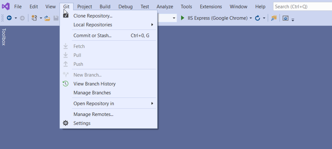Open the Toolbox side panel tab
This screenshot has width=332, height=149.
[x=4, y=37]
